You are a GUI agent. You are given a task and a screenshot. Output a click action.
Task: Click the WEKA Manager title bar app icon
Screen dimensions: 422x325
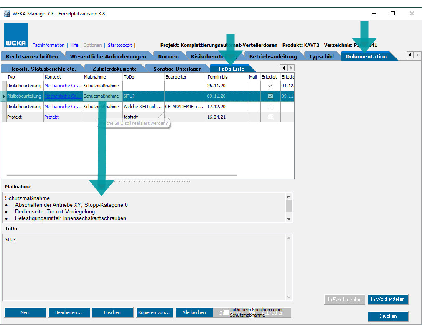click(x=7, y=13)
